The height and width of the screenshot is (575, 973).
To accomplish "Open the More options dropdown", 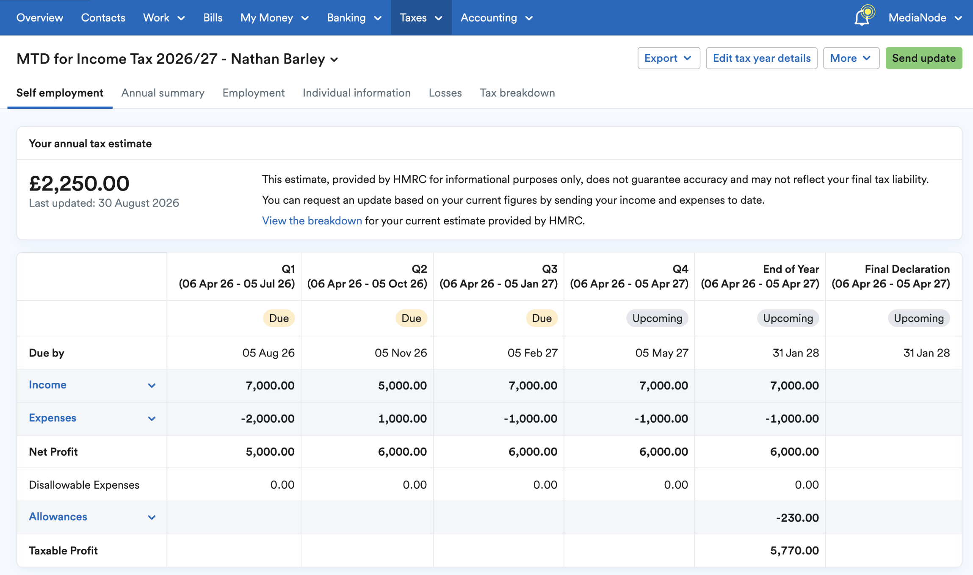I will pos(851,58).
